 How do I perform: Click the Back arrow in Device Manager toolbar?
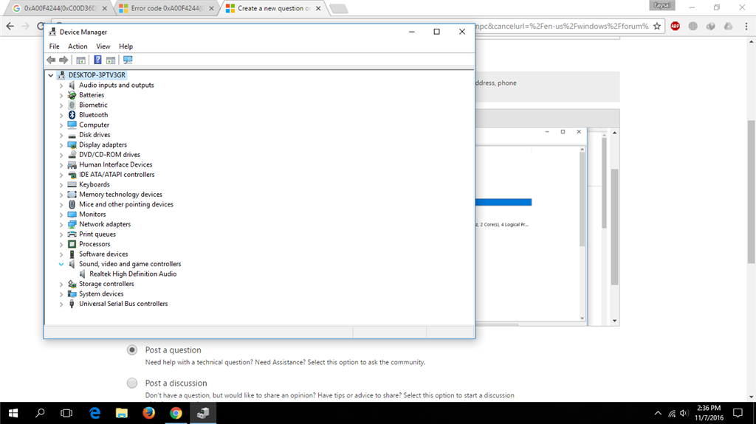[x=51, y=60]
